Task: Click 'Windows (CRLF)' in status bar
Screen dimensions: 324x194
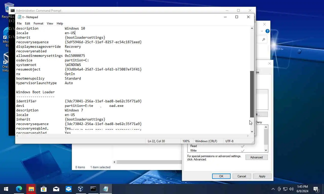Action: pyautogui.click(x=206, y=141)
